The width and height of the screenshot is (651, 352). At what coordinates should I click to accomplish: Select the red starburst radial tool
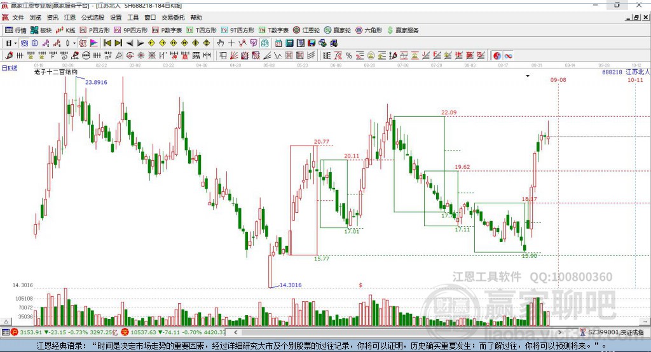pyautogui.click(x=141, y=56)
